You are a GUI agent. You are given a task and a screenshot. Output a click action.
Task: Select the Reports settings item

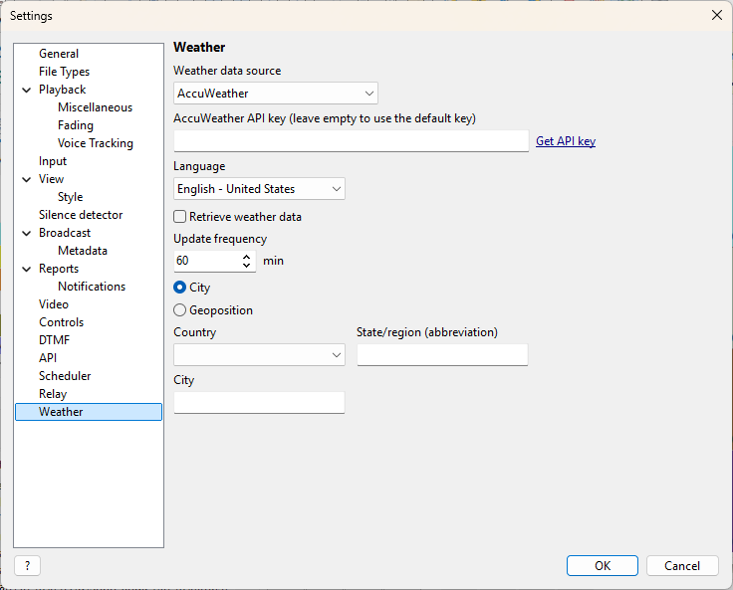59,269
